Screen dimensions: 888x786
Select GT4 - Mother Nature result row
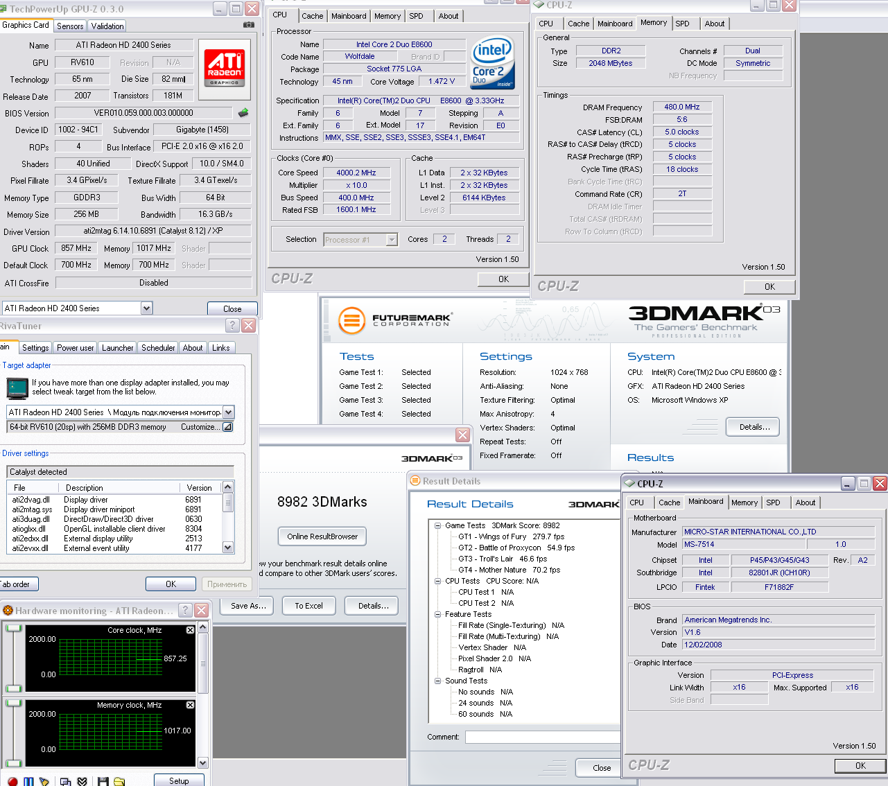tap(509, 570)
